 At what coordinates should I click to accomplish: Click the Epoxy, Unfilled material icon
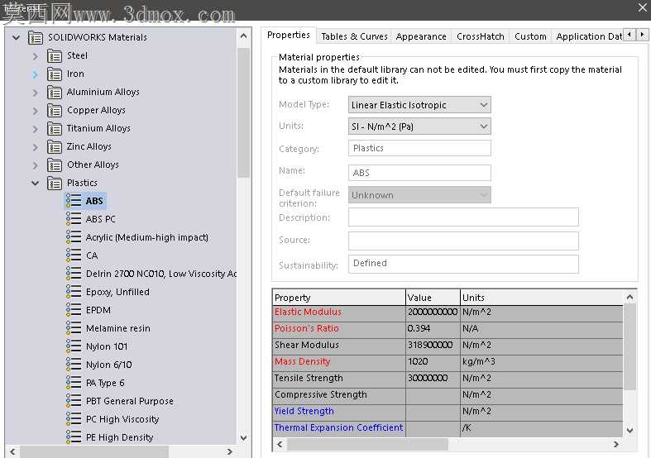tap(74, 292)
